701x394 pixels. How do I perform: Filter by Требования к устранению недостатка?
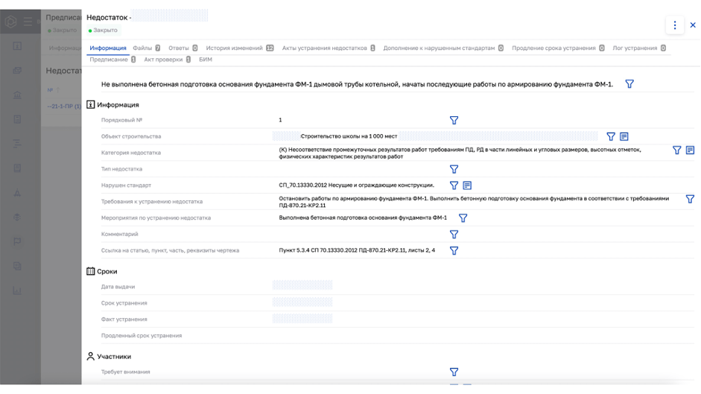pos(690,199)
